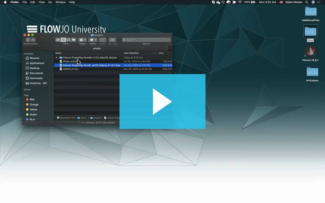The width and height of the screenshot is (325, 203).
Task: Open the Window menu
Action: click(60, 2)
